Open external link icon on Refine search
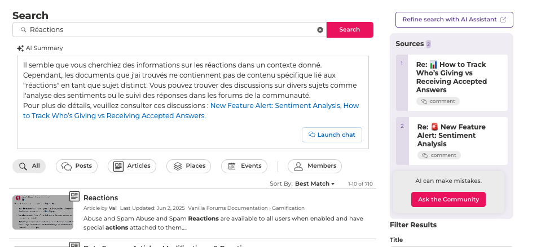Viewport: 541px width, 247px height. pyautogui.click(x=503, y=20)
